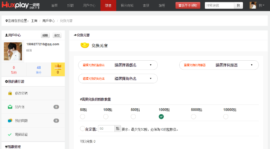The image size is (270, 149).
Task: Open the 請選擇遊戲名 game dropdown
Action: [x=118, y=65]
